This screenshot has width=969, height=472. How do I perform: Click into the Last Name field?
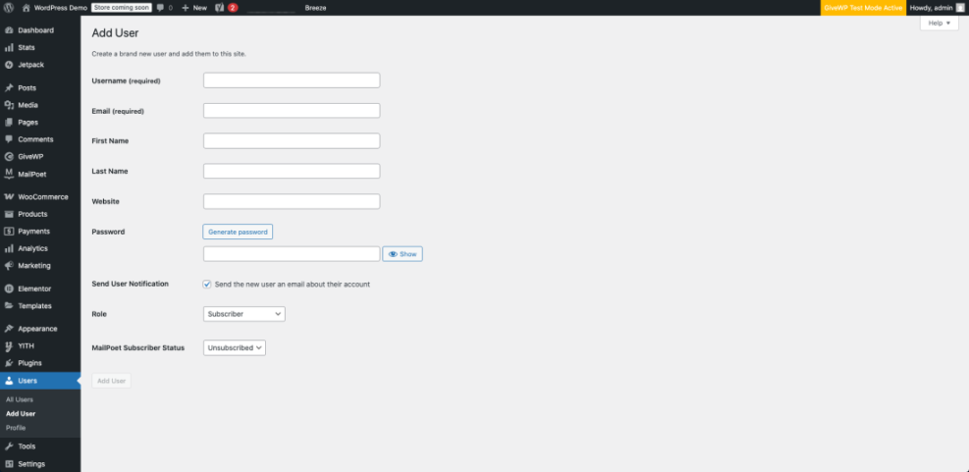point(292,171)
